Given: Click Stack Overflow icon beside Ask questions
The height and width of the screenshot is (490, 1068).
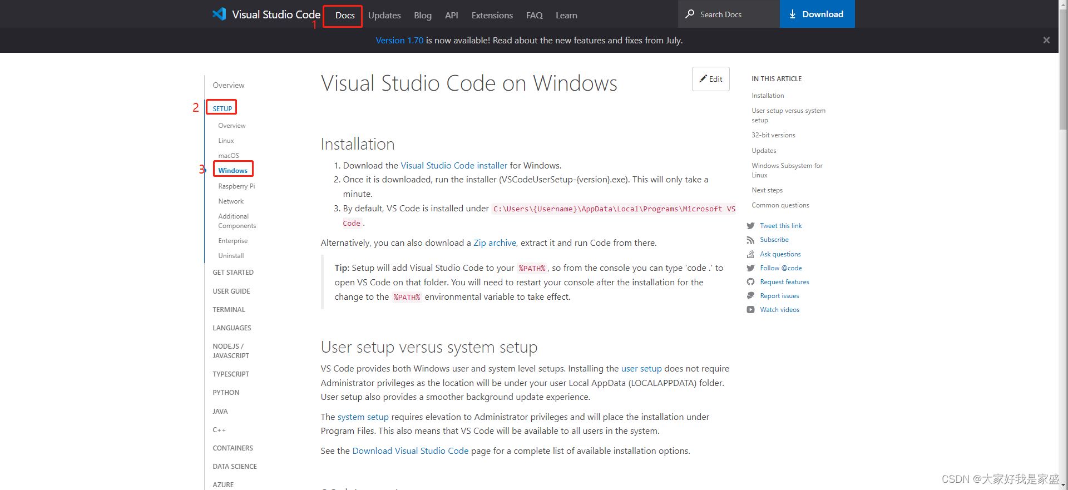Looking at the screenshot, I should [750, 254].
